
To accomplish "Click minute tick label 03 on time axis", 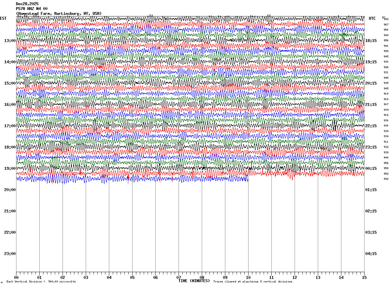I will (x=86, y=277).
